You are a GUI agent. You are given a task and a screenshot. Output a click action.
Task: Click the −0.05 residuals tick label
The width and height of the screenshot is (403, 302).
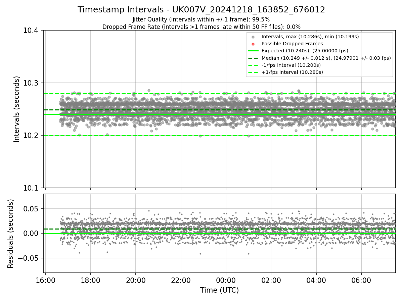29,258
